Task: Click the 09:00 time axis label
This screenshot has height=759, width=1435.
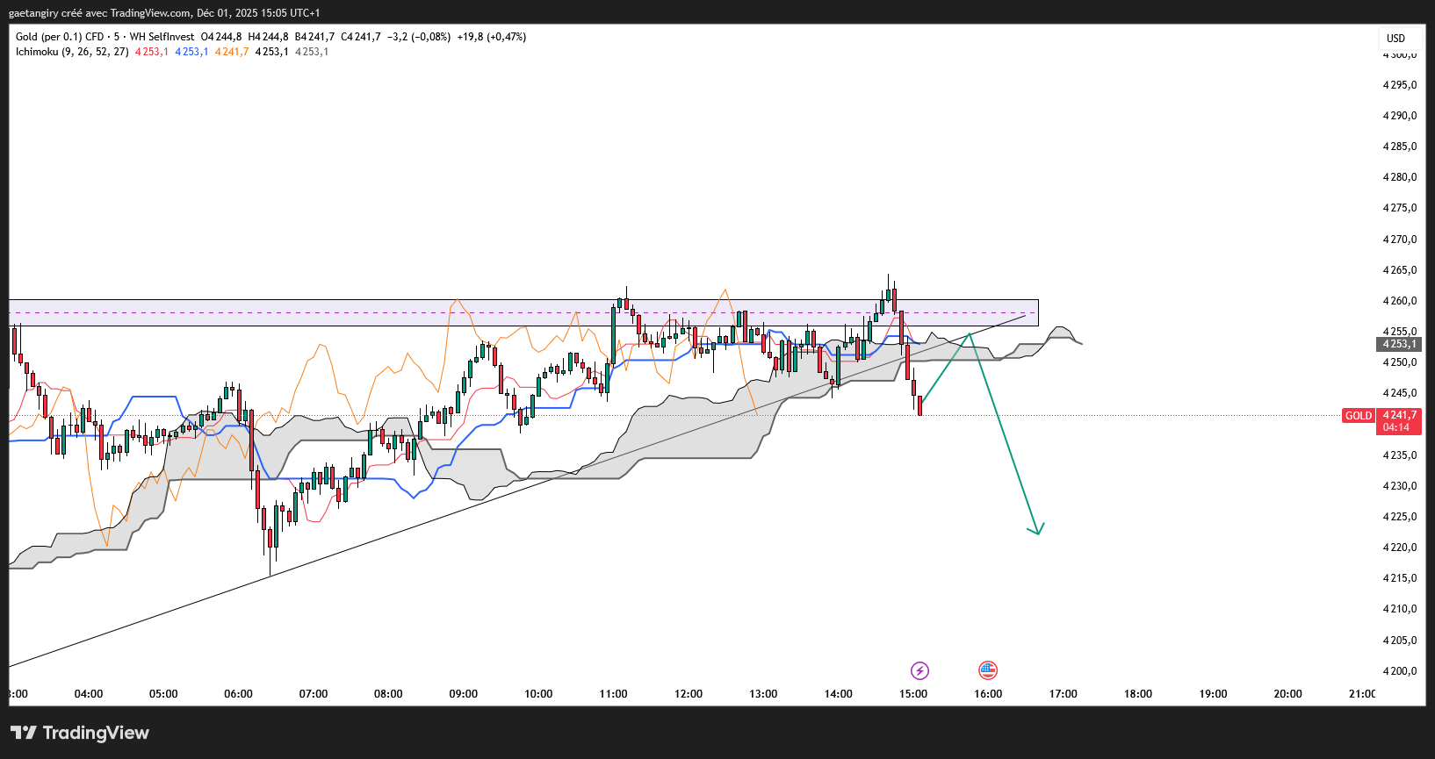Action: (464, 694)
